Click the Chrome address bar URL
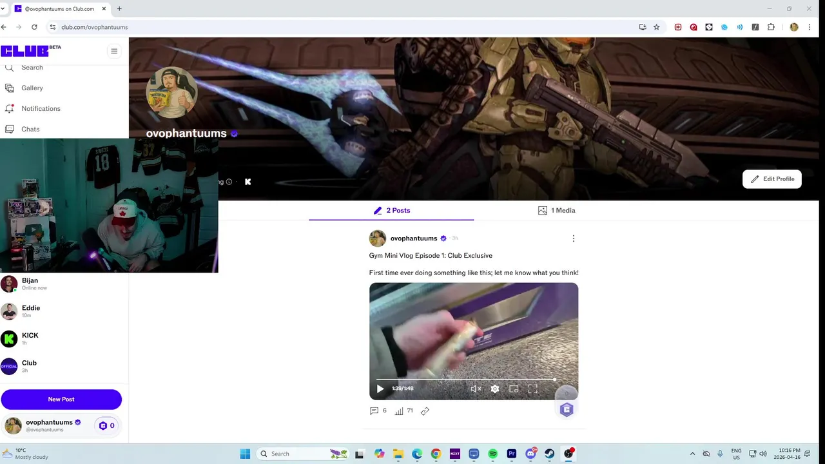Image resolution: width=825 pixels, height=464 pixels. pyautogui.click(x=94, y=27)
